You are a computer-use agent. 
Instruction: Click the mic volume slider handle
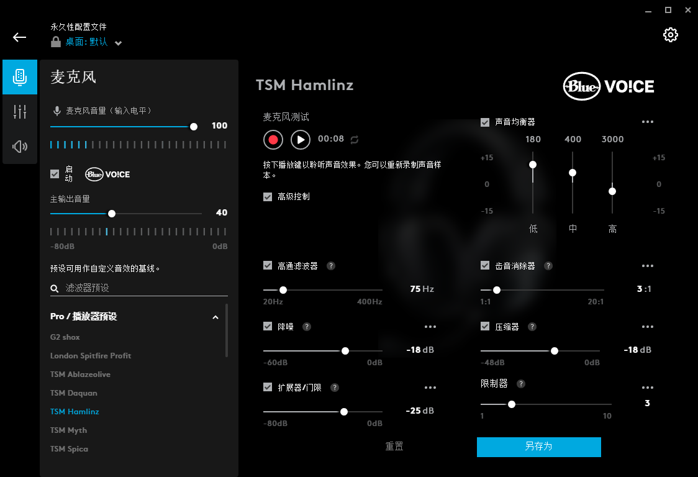(x=194, y=127)
